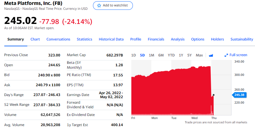Show the Max chart range
255x131 pixels.
pos(199,55)
